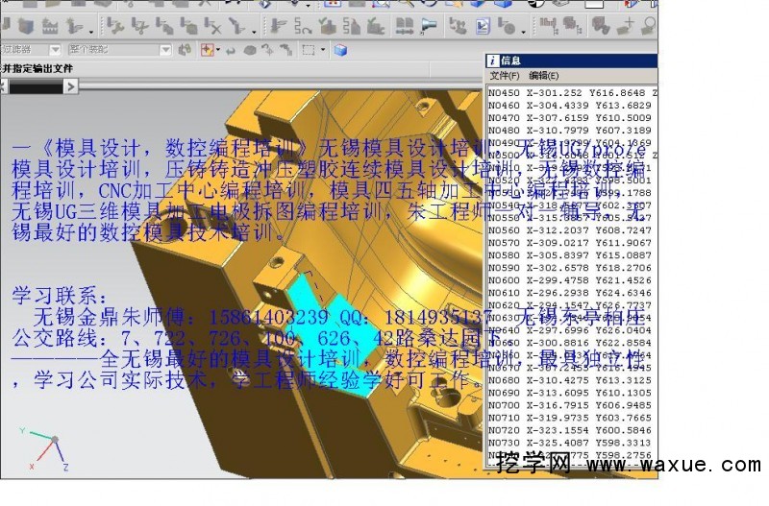Click the create operation icon before the dropdown arrow
Screen dimensions: 769x506
75,26
